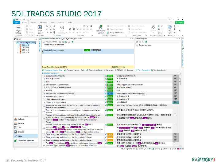Switch to the Review ribbon tab
Screen dimensions: 221x166
click(x=33, y=22)
